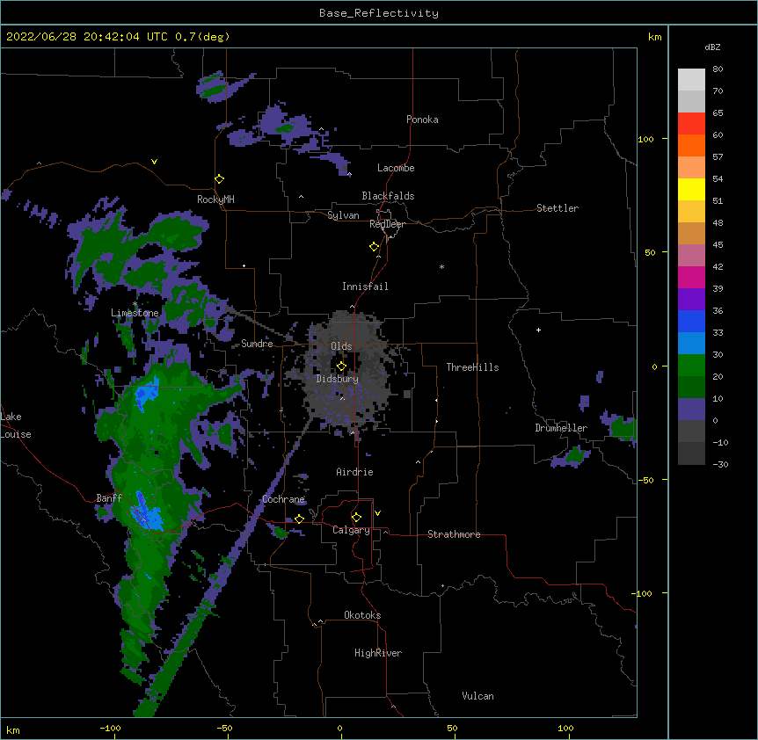Viewport: 758px width, 740px height.
Task: Click the -30 value in the dBZ legend
Action: (720, 465)
